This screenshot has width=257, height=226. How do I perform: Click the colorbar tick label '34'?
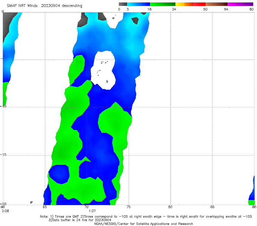pyautogui.click(x=174, y=9)
